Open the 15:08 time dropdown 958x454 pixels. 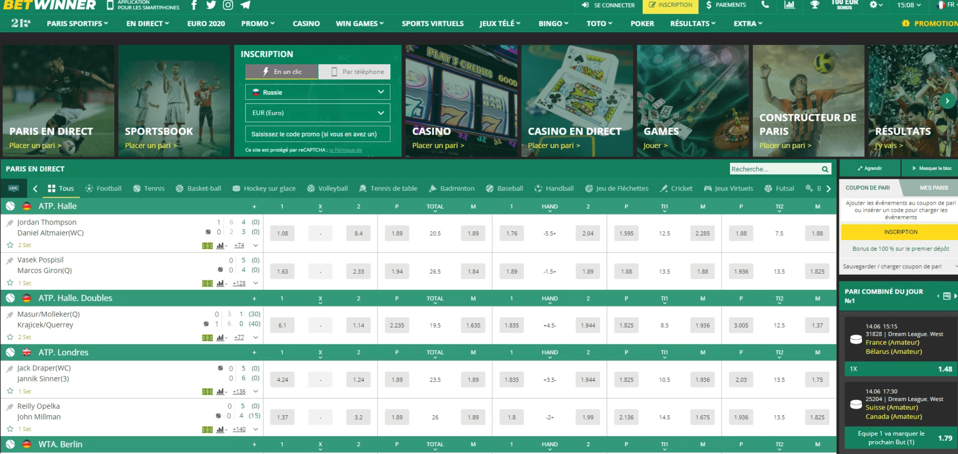coord(909,5)
